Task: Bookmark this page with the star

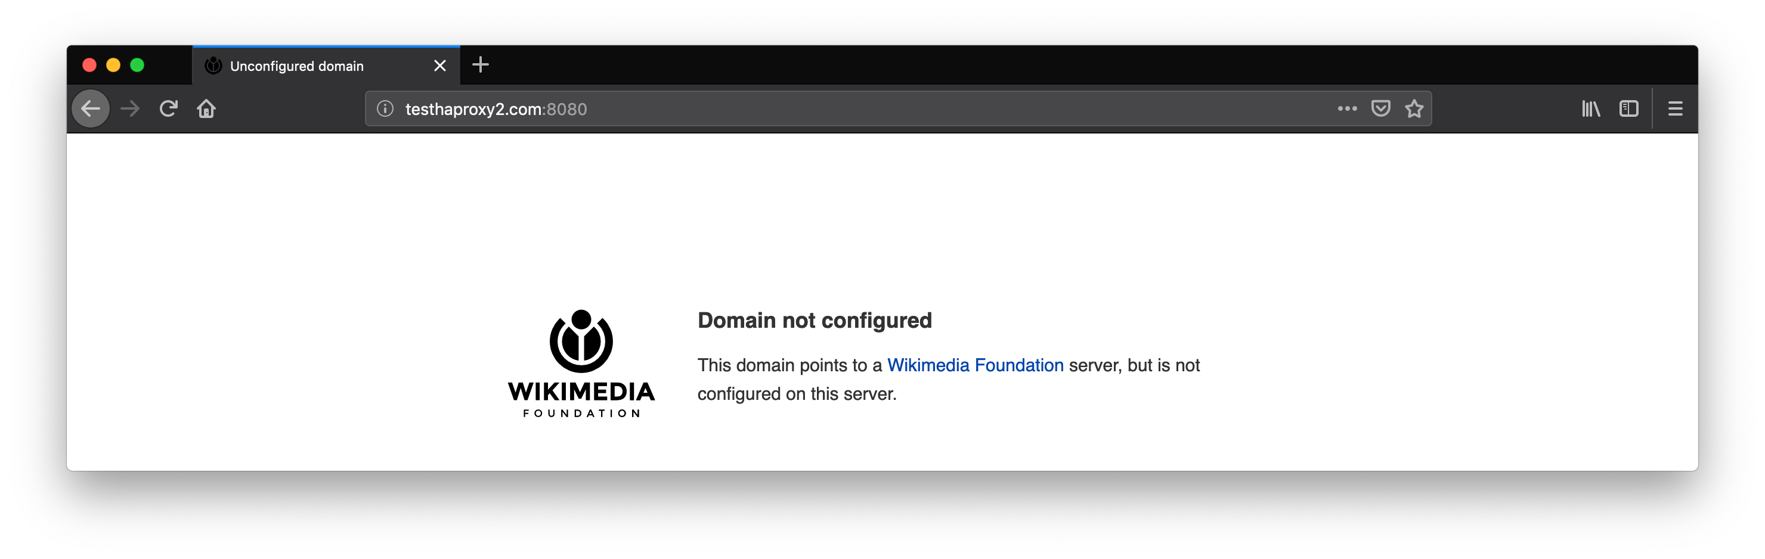Action: tap(1414, 108)
